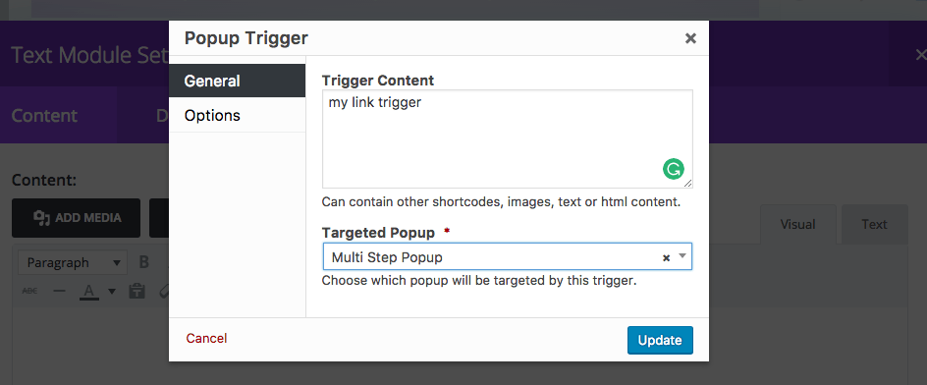Toggle bold formatting in the editor
The height and width of the screenshot is (385, 927).
(x=143, y=262)
